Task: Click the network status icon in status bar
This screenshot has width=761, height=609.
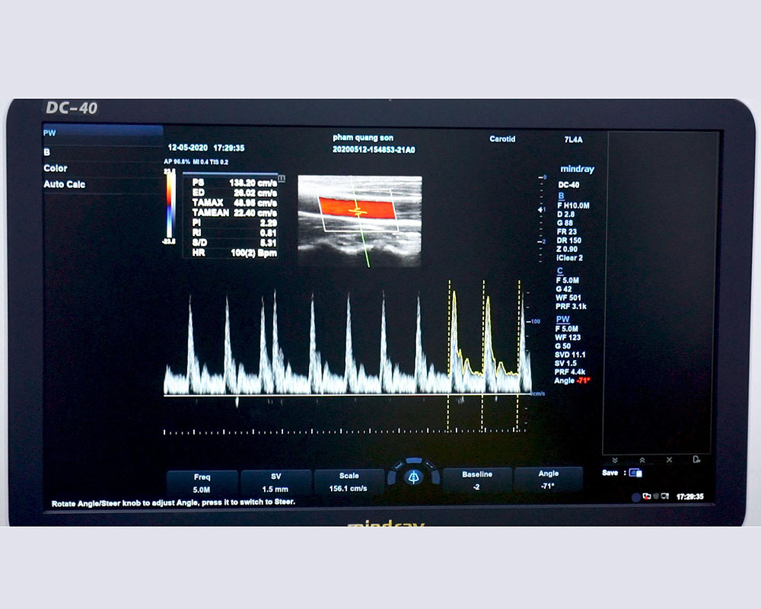Action: (646, 496)
